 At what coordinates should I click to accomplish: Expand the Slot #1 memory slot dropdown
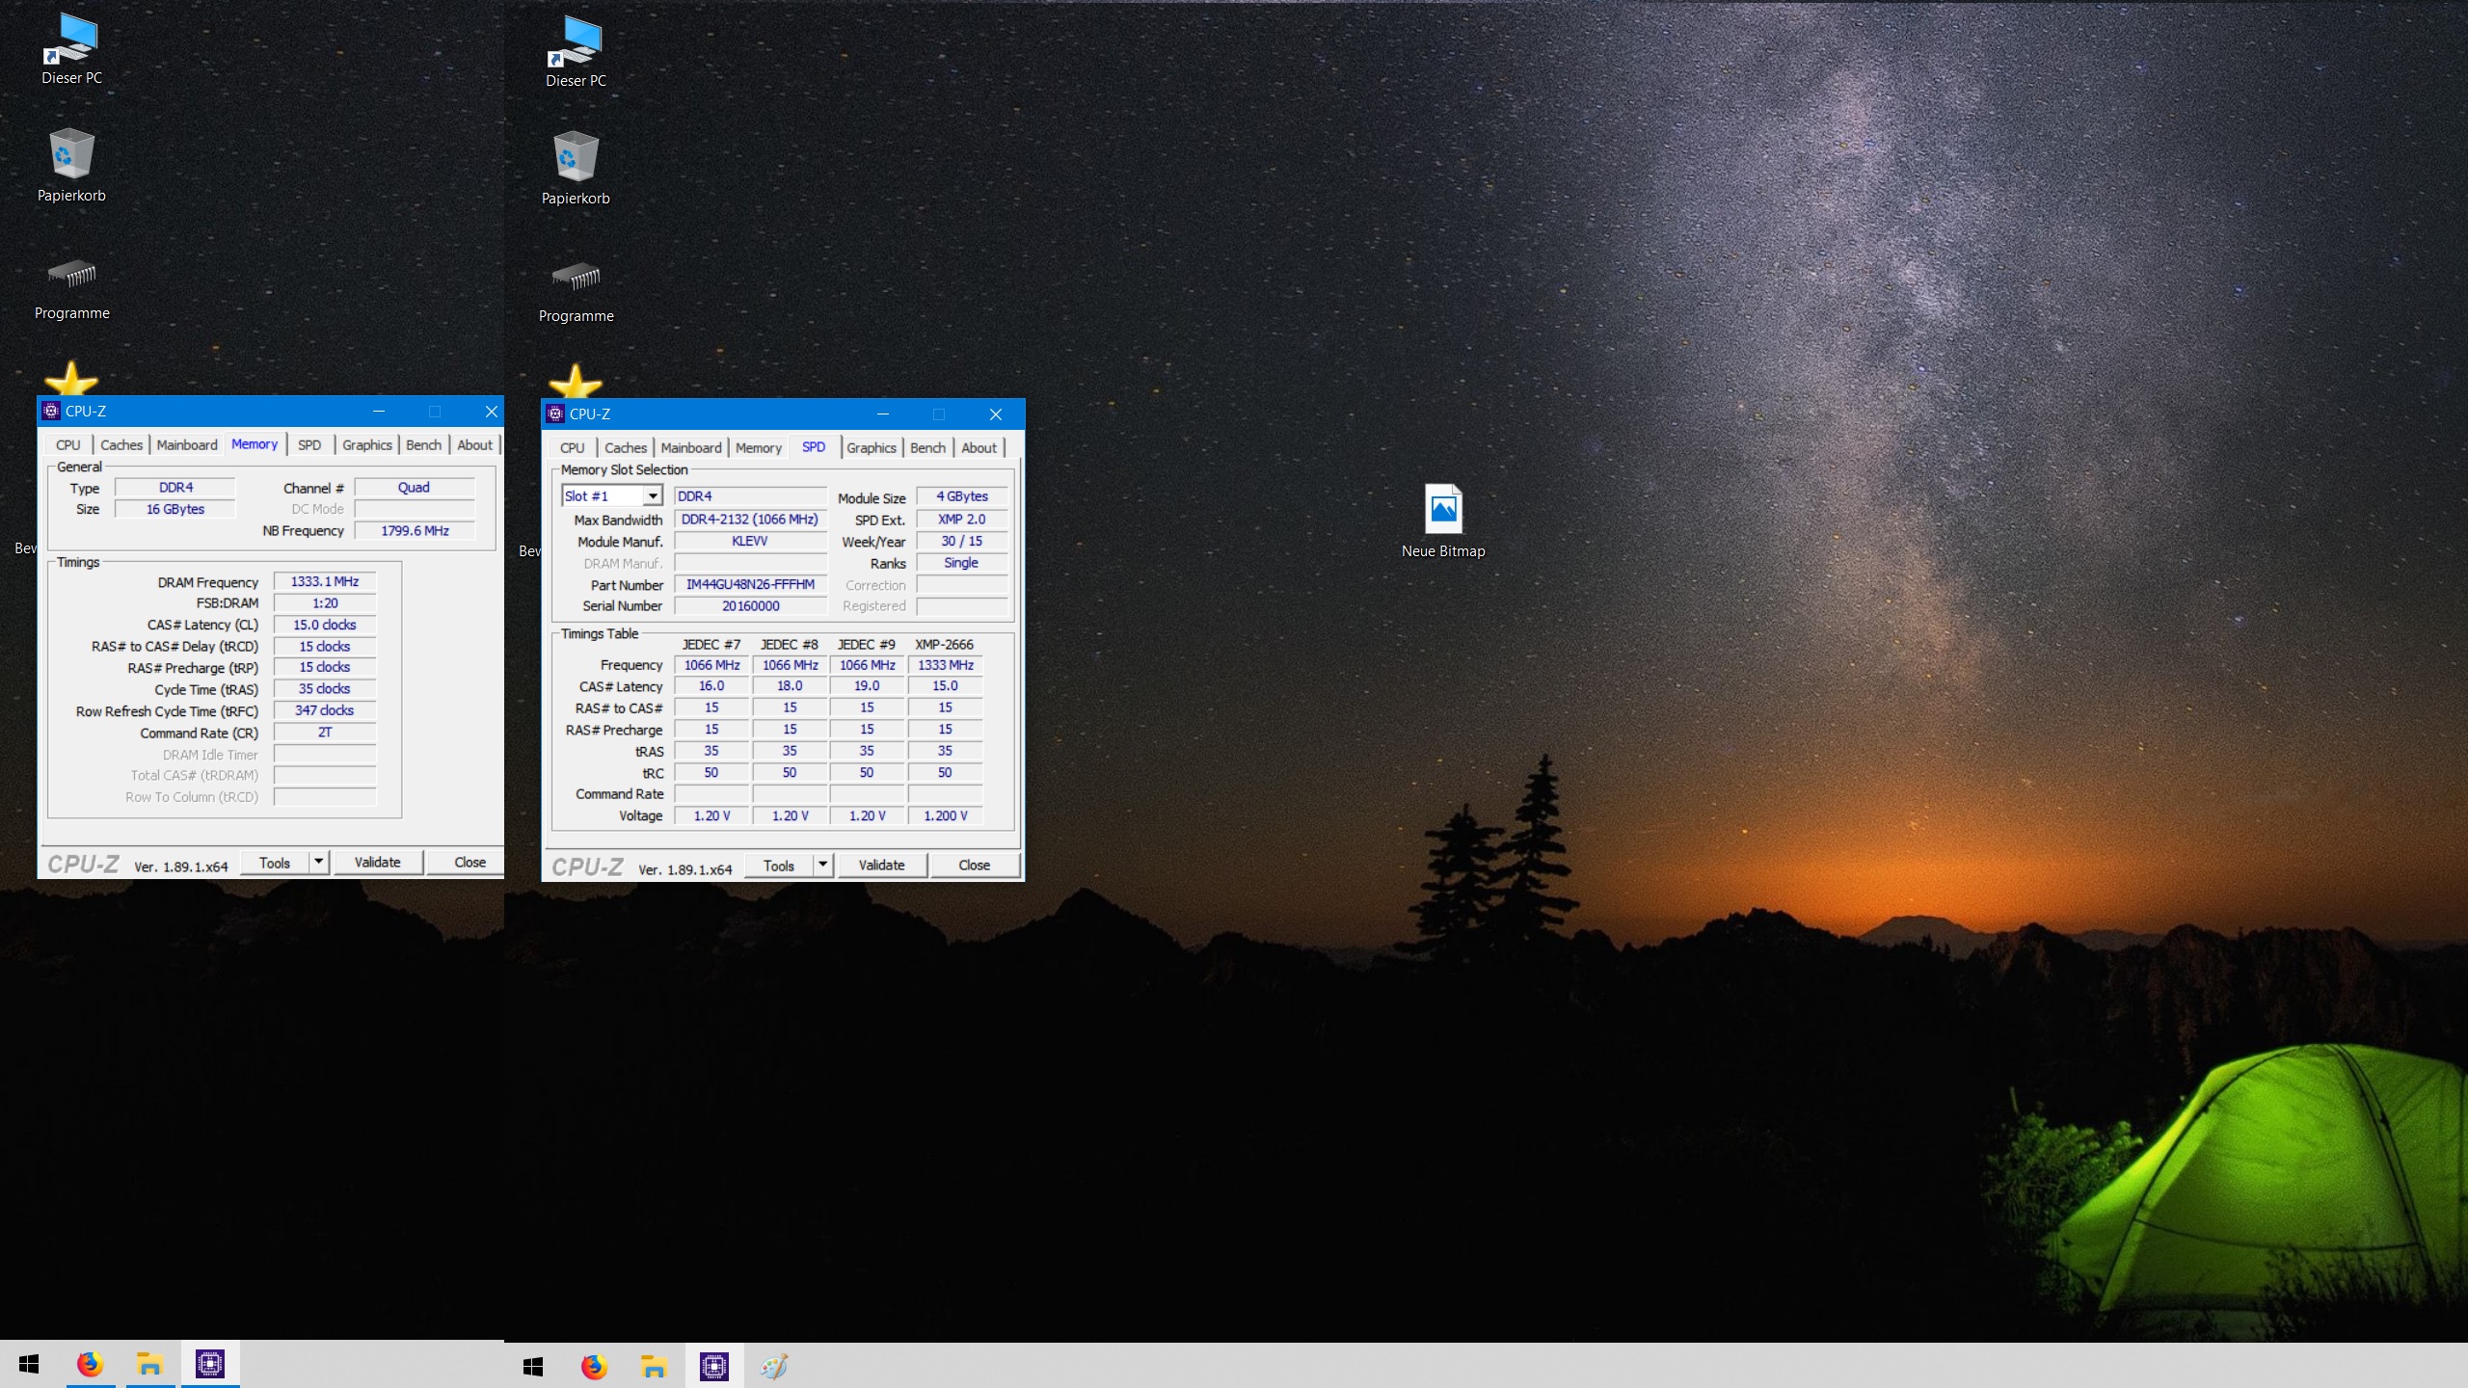(x=653, y=495)
